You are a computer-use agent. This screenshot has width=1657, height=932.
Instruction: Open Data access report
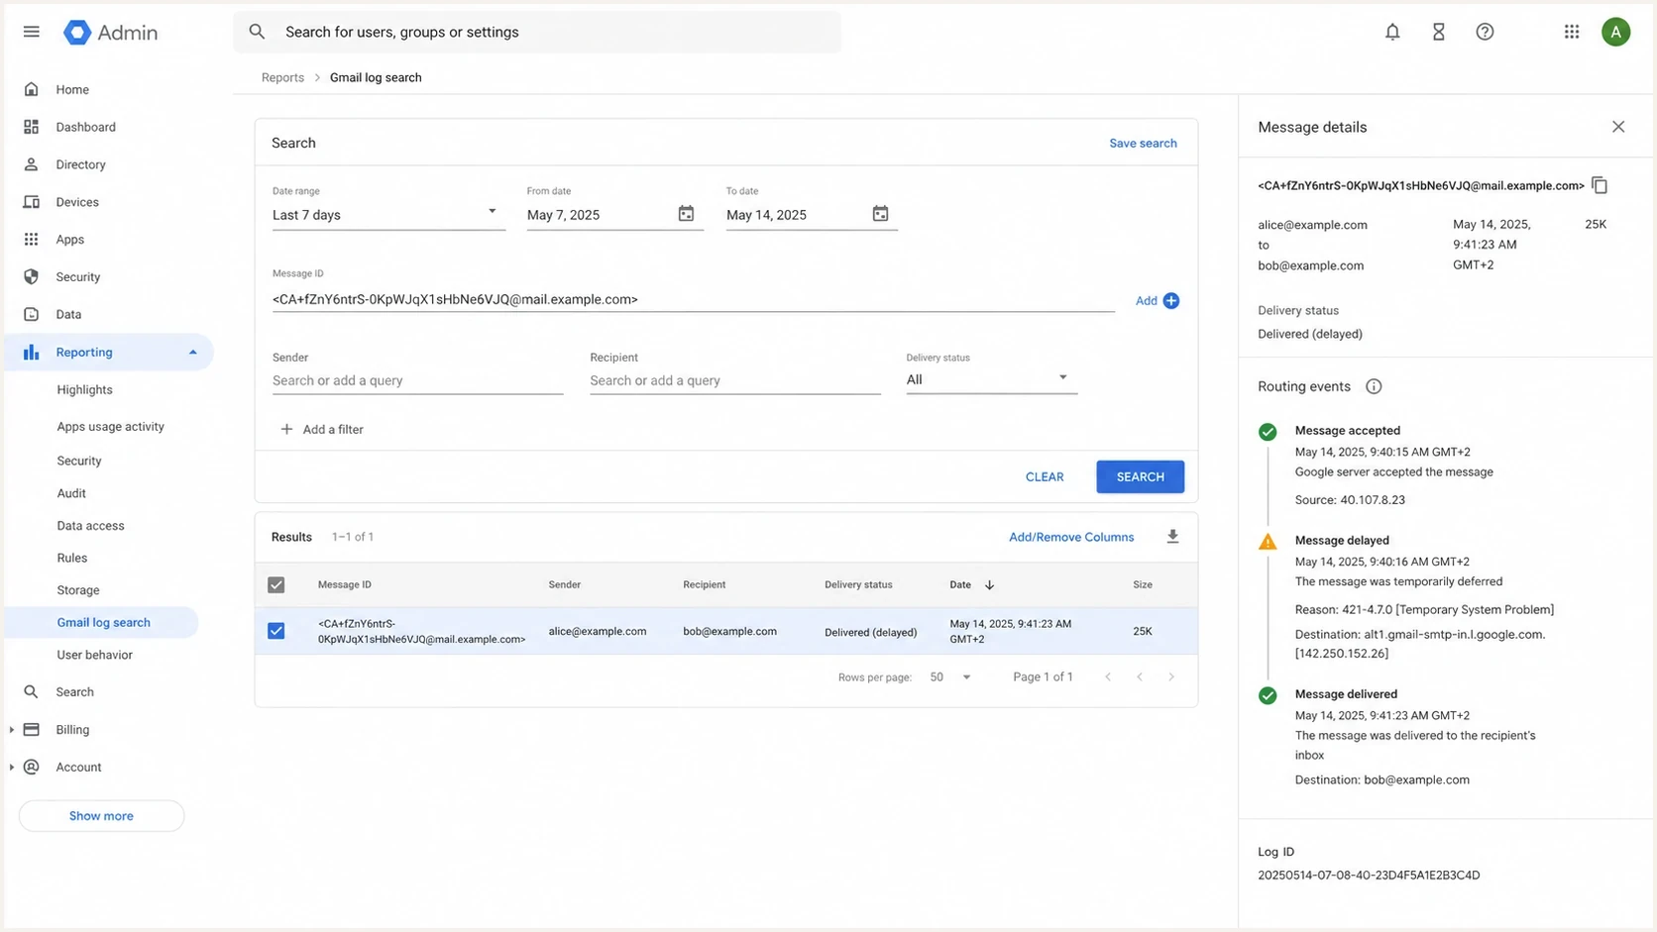click(x=91, y=526)
